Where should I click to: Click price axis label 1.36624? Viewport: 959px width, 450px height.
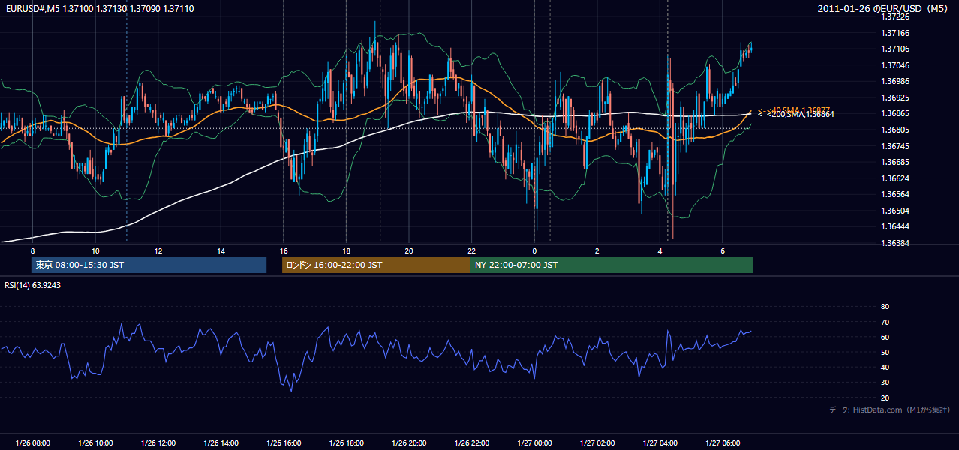(x=894, y=178)
